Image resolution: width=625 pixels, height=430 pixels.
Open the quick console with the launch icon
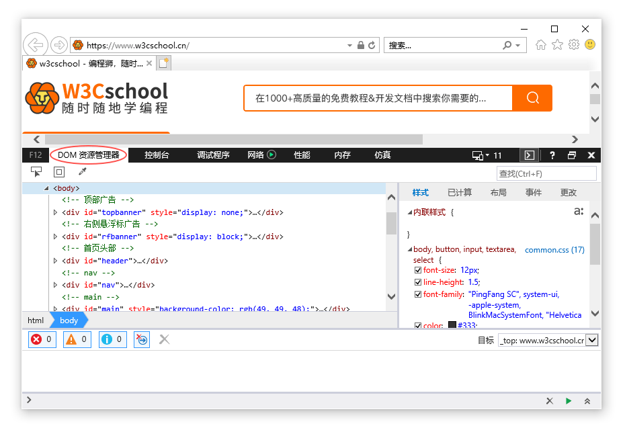142,339
